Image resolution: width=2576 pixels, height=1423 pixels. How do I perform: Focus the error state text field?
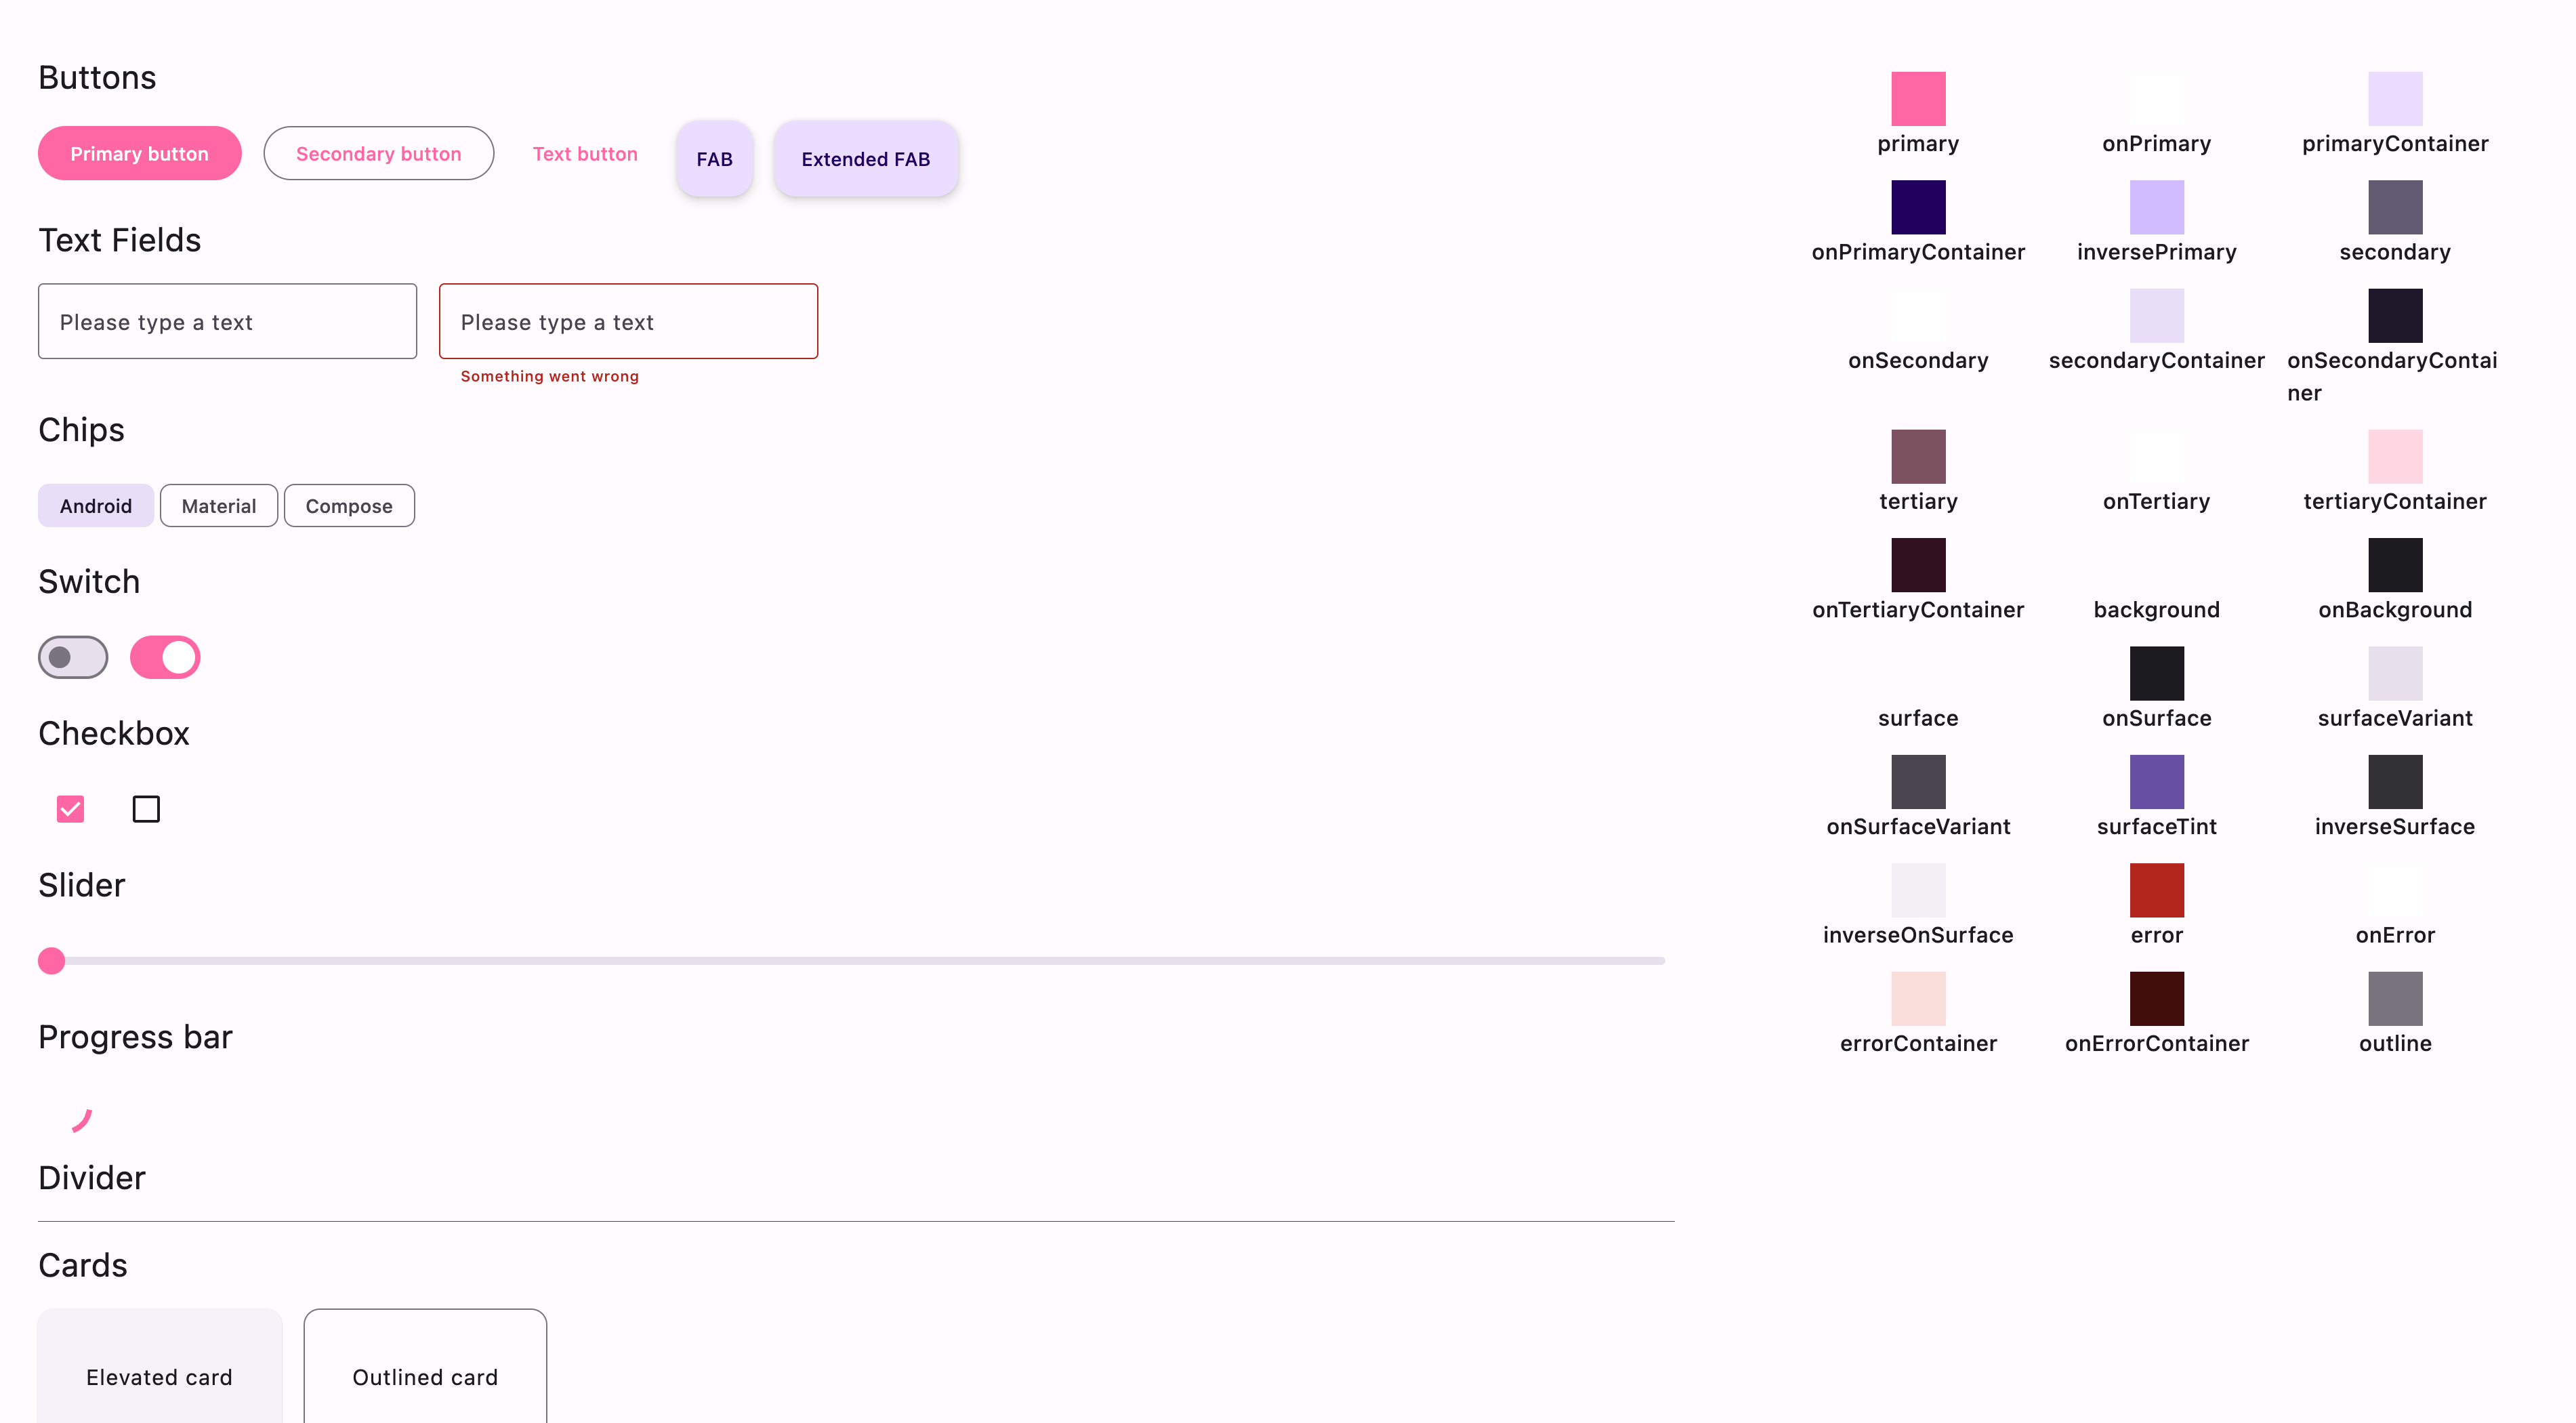(628, 321)
